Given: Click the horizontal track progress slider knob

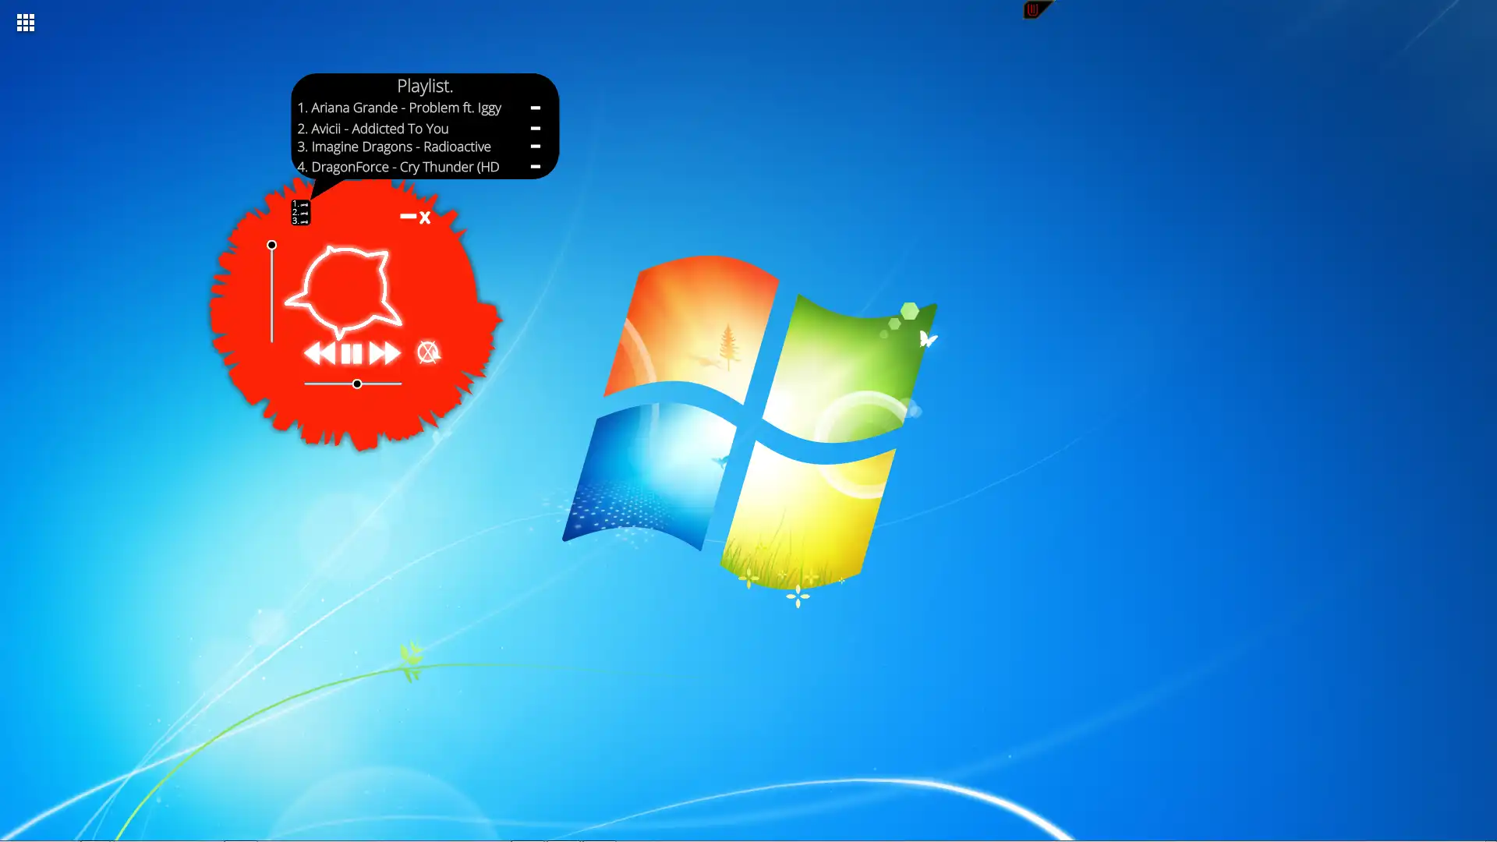Looking at the screenshot, I should pyautogui.click(x=357, y=384).
